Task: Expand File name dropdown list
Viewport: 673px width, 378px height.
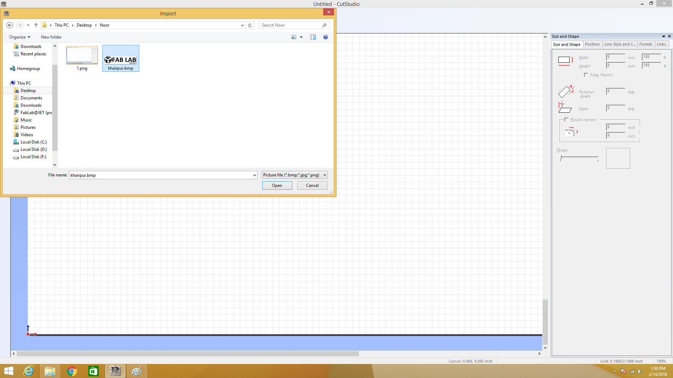Action: pos(254,175)
